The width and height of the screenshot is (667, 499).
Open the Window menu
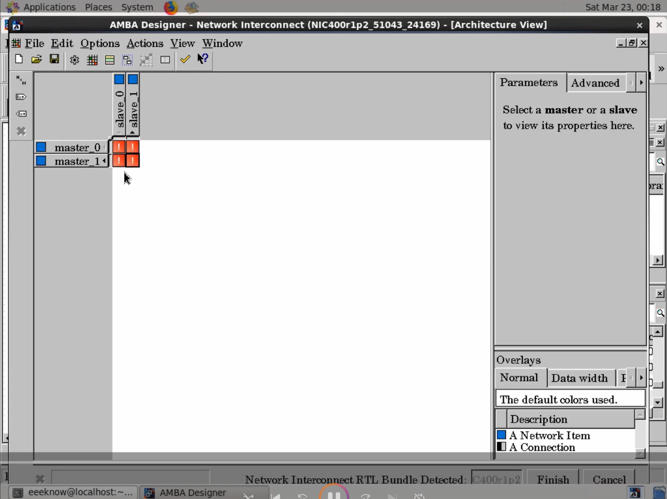point(222,43)
